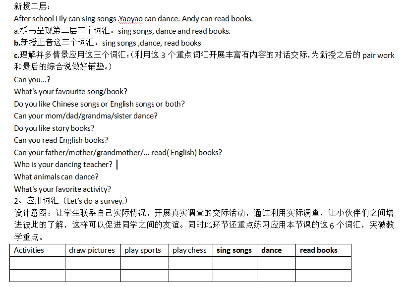Image resolution: width=407 pixels, height=287 pixels.
Task: Click the bold 'dance' table header cell
Action: (277, 250)
